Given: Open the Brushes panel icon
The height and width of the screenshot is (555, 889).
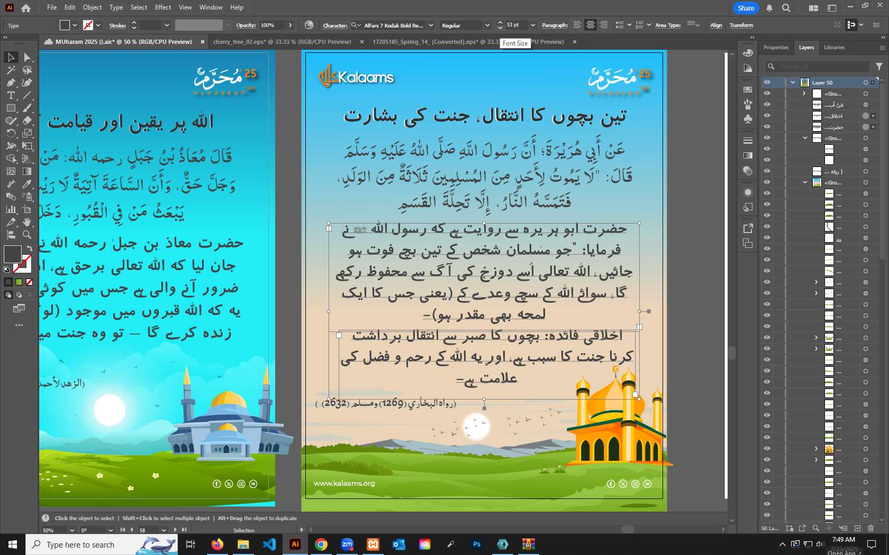Looking at the screenshot, I should 748,104.
